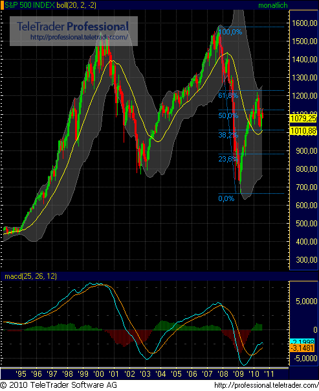Image resolution: width=319 pixels, height=391 pixels.
Task: Click the '98 year label on time axis
Action: click(67, 373)
